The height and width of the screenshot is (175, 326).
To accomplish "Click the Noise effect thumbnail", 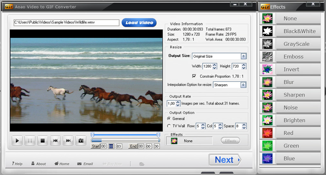I will 267,107.
